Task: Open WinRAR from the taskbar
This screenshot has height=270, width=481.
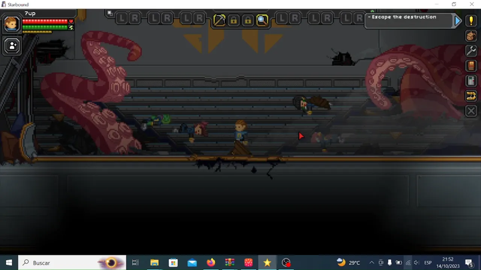Action: (230, 262)
